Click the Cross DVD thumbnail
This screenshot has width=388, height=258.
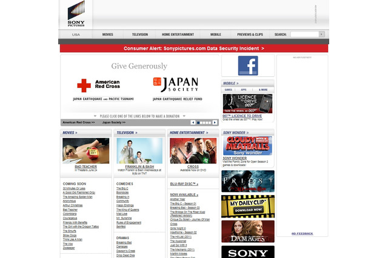193,151
